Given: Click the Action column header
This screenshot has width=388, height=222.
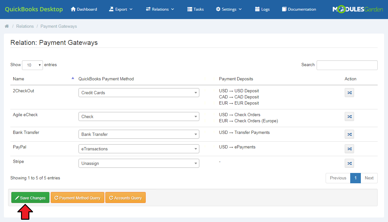Looking at the screenshot, I should click(351, 79).
